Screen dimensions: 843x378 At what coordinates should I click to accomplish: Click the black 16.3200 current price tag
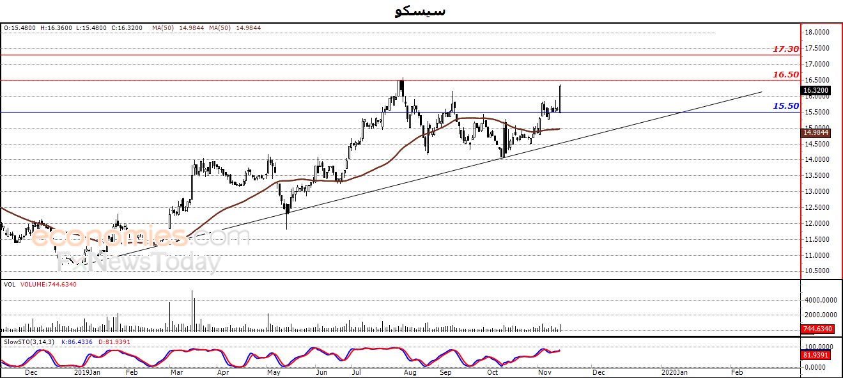click(816, 91)
